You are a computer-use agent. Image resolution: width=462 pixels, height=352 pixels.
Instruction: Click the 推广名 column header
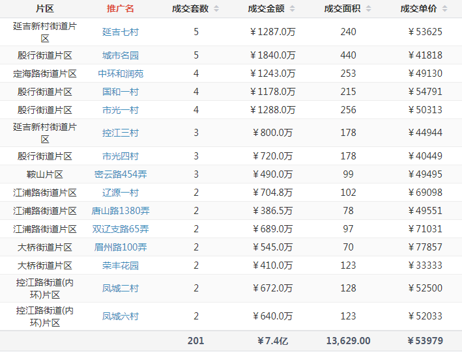(x=120, y=9)
